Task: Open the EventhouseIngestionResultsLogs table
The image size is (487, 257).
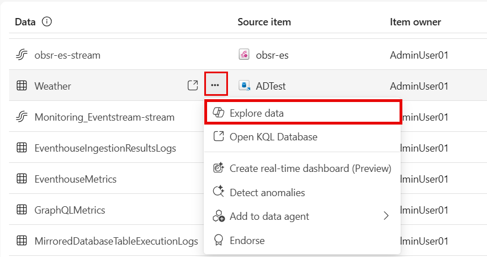Action: pos(106,148)
